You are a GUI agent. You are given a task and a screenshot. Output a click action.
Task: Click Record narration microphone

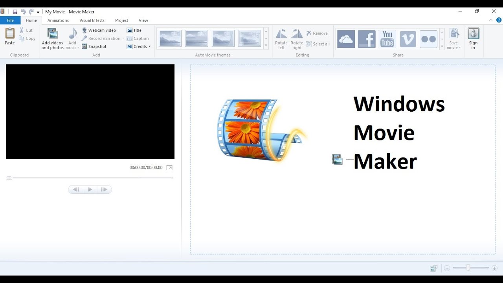click(101, 39)
